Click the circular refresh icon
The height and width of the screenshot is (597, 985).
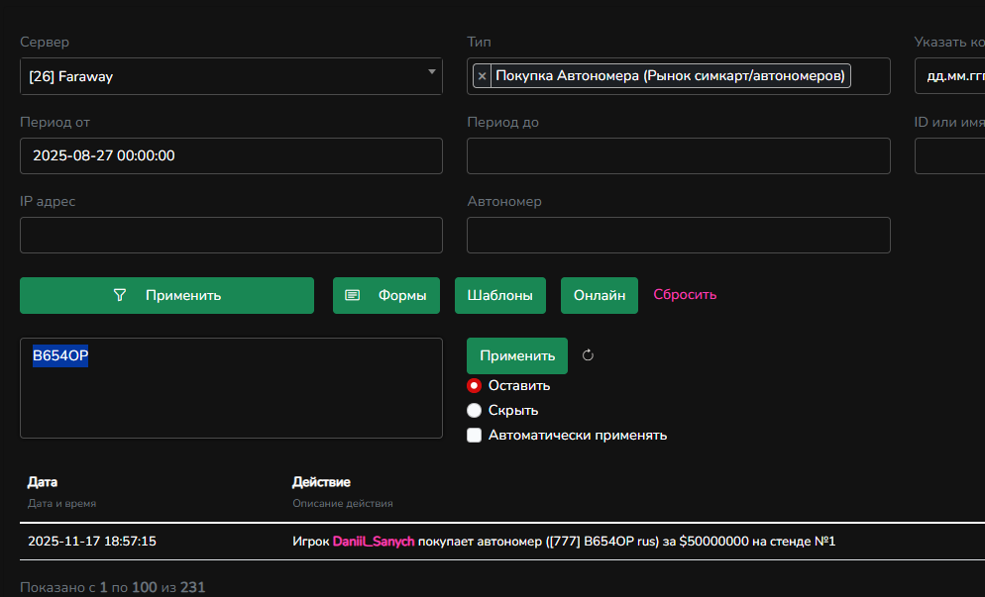pos(588,355)
